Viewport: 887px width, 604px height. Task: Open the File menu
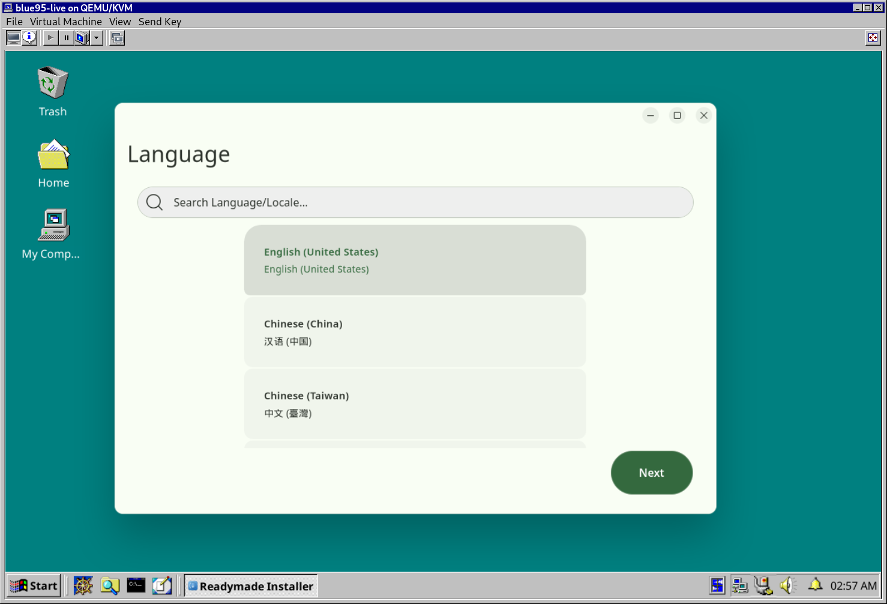(14, 22)
